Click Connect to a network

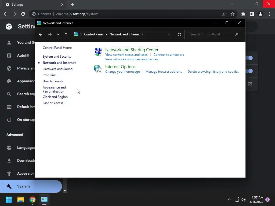coord(169,55)
